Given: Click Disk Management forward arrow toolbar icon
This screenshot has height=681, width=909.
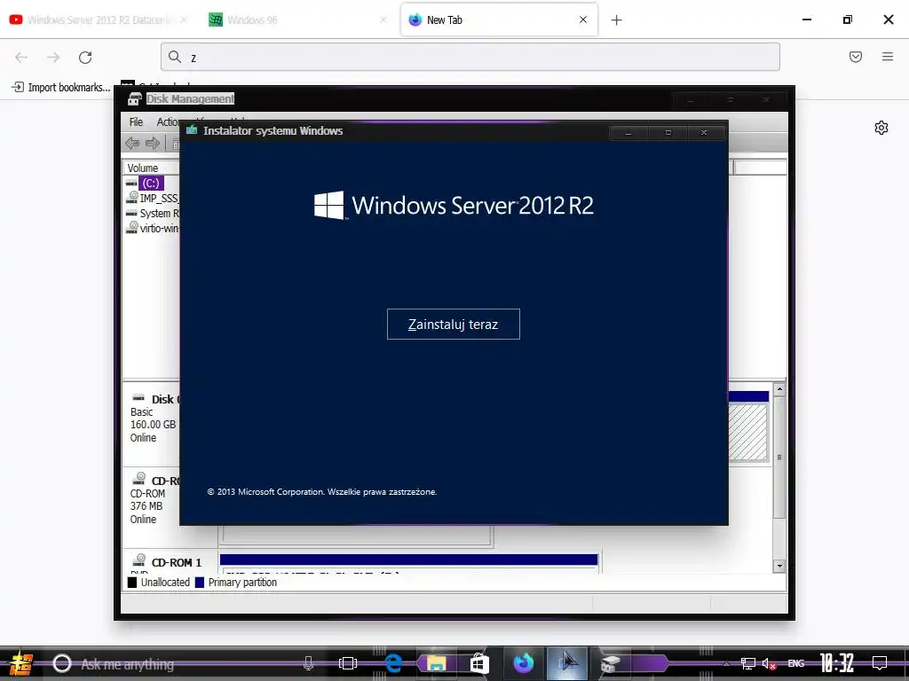Looking at the screenshot, I should (x=153, y=143).
